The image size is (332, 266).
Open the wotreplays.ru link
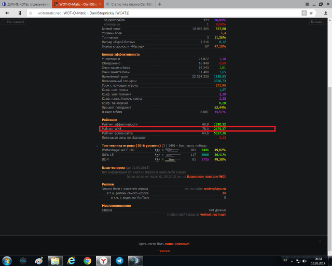point(213,189)
